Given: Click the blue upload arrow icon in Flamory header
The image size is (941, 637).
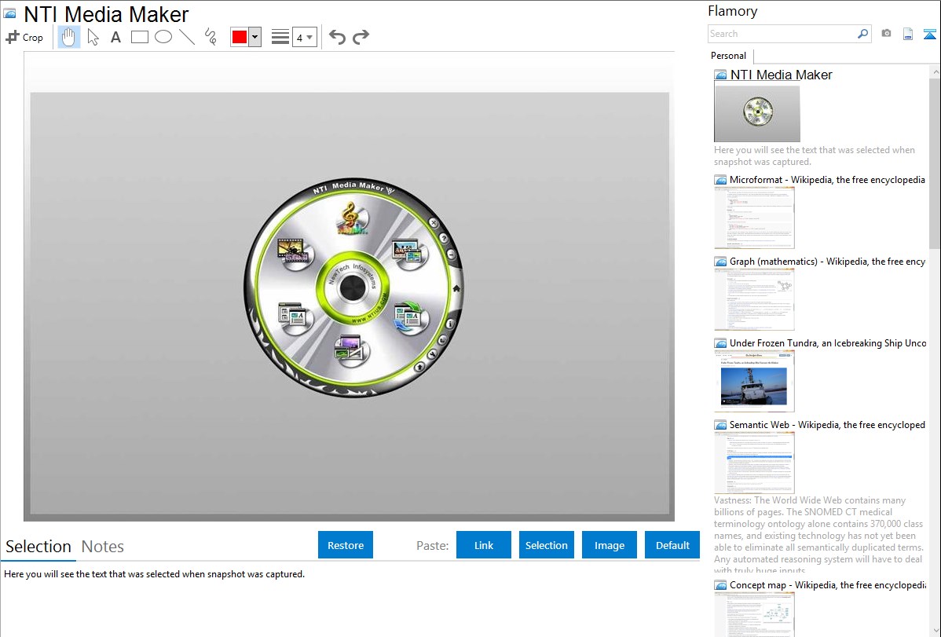Looking at the screenshot, I should pyautogui.click(x=929, y=34).
